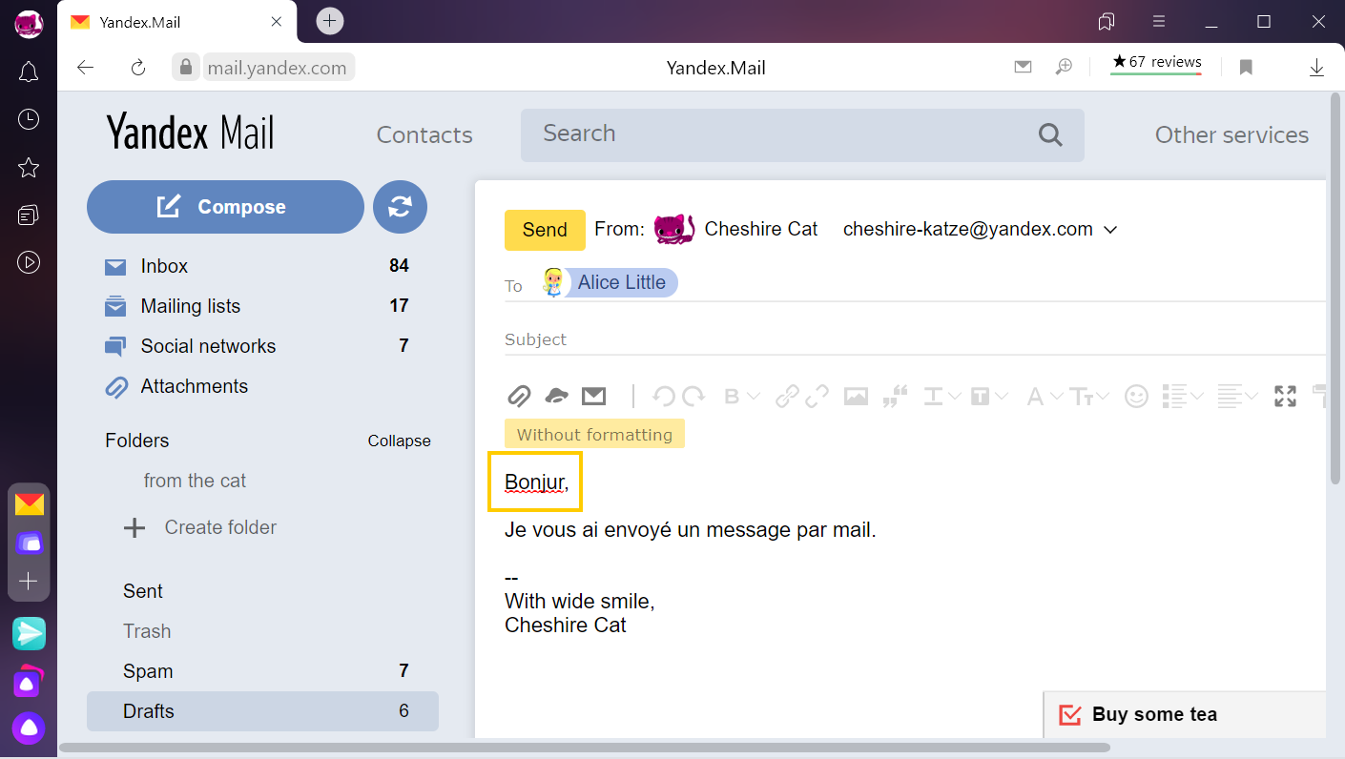Image resolution: width=1345 pixels, height=759 pixels.
Task: Create a new folder
Action: (x=200, y=527)
